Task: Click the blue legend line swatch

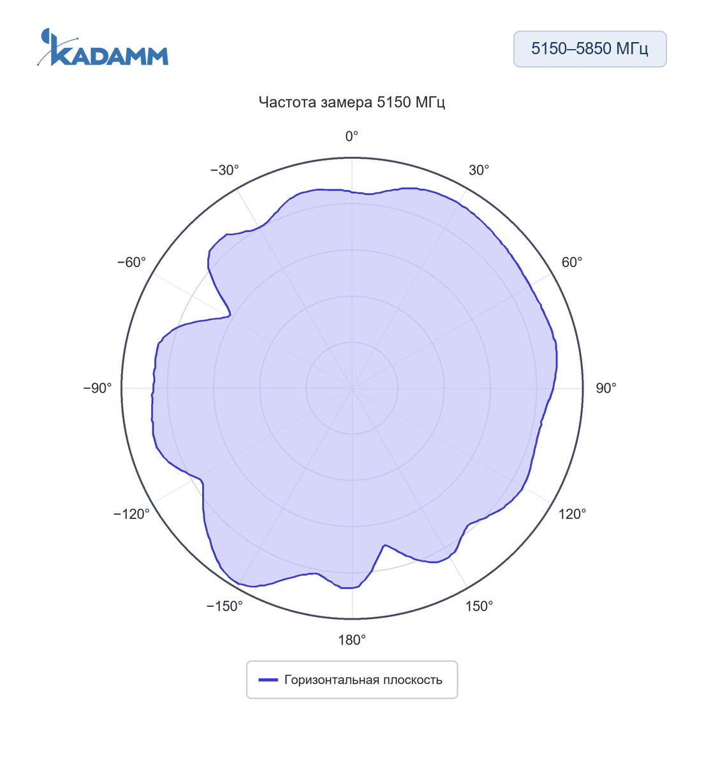Action: (x=268, y=680)
